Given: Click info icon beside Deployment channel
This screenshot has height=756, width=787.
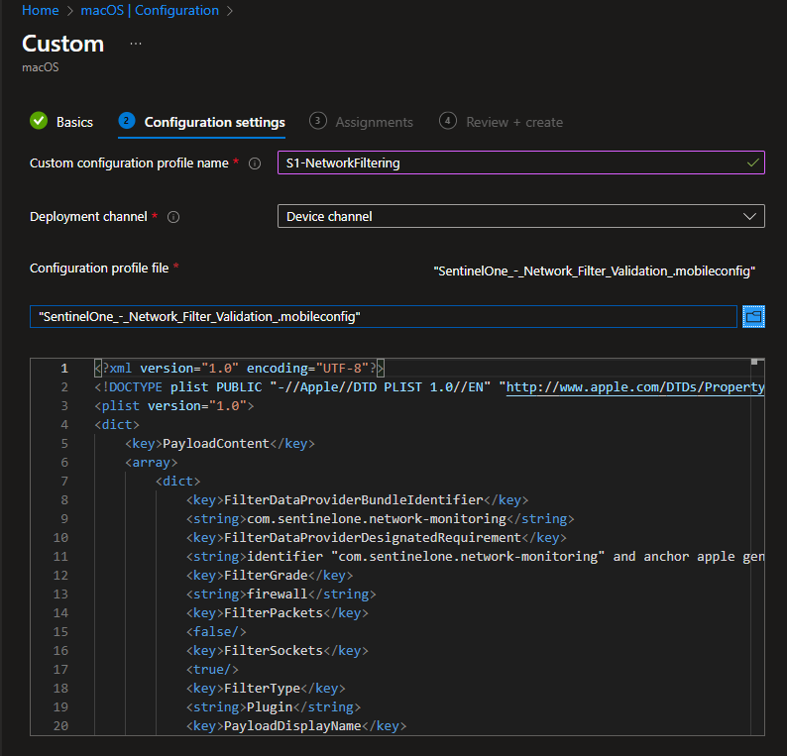Looking at the screenshot, I should click(x=174, y=217).
